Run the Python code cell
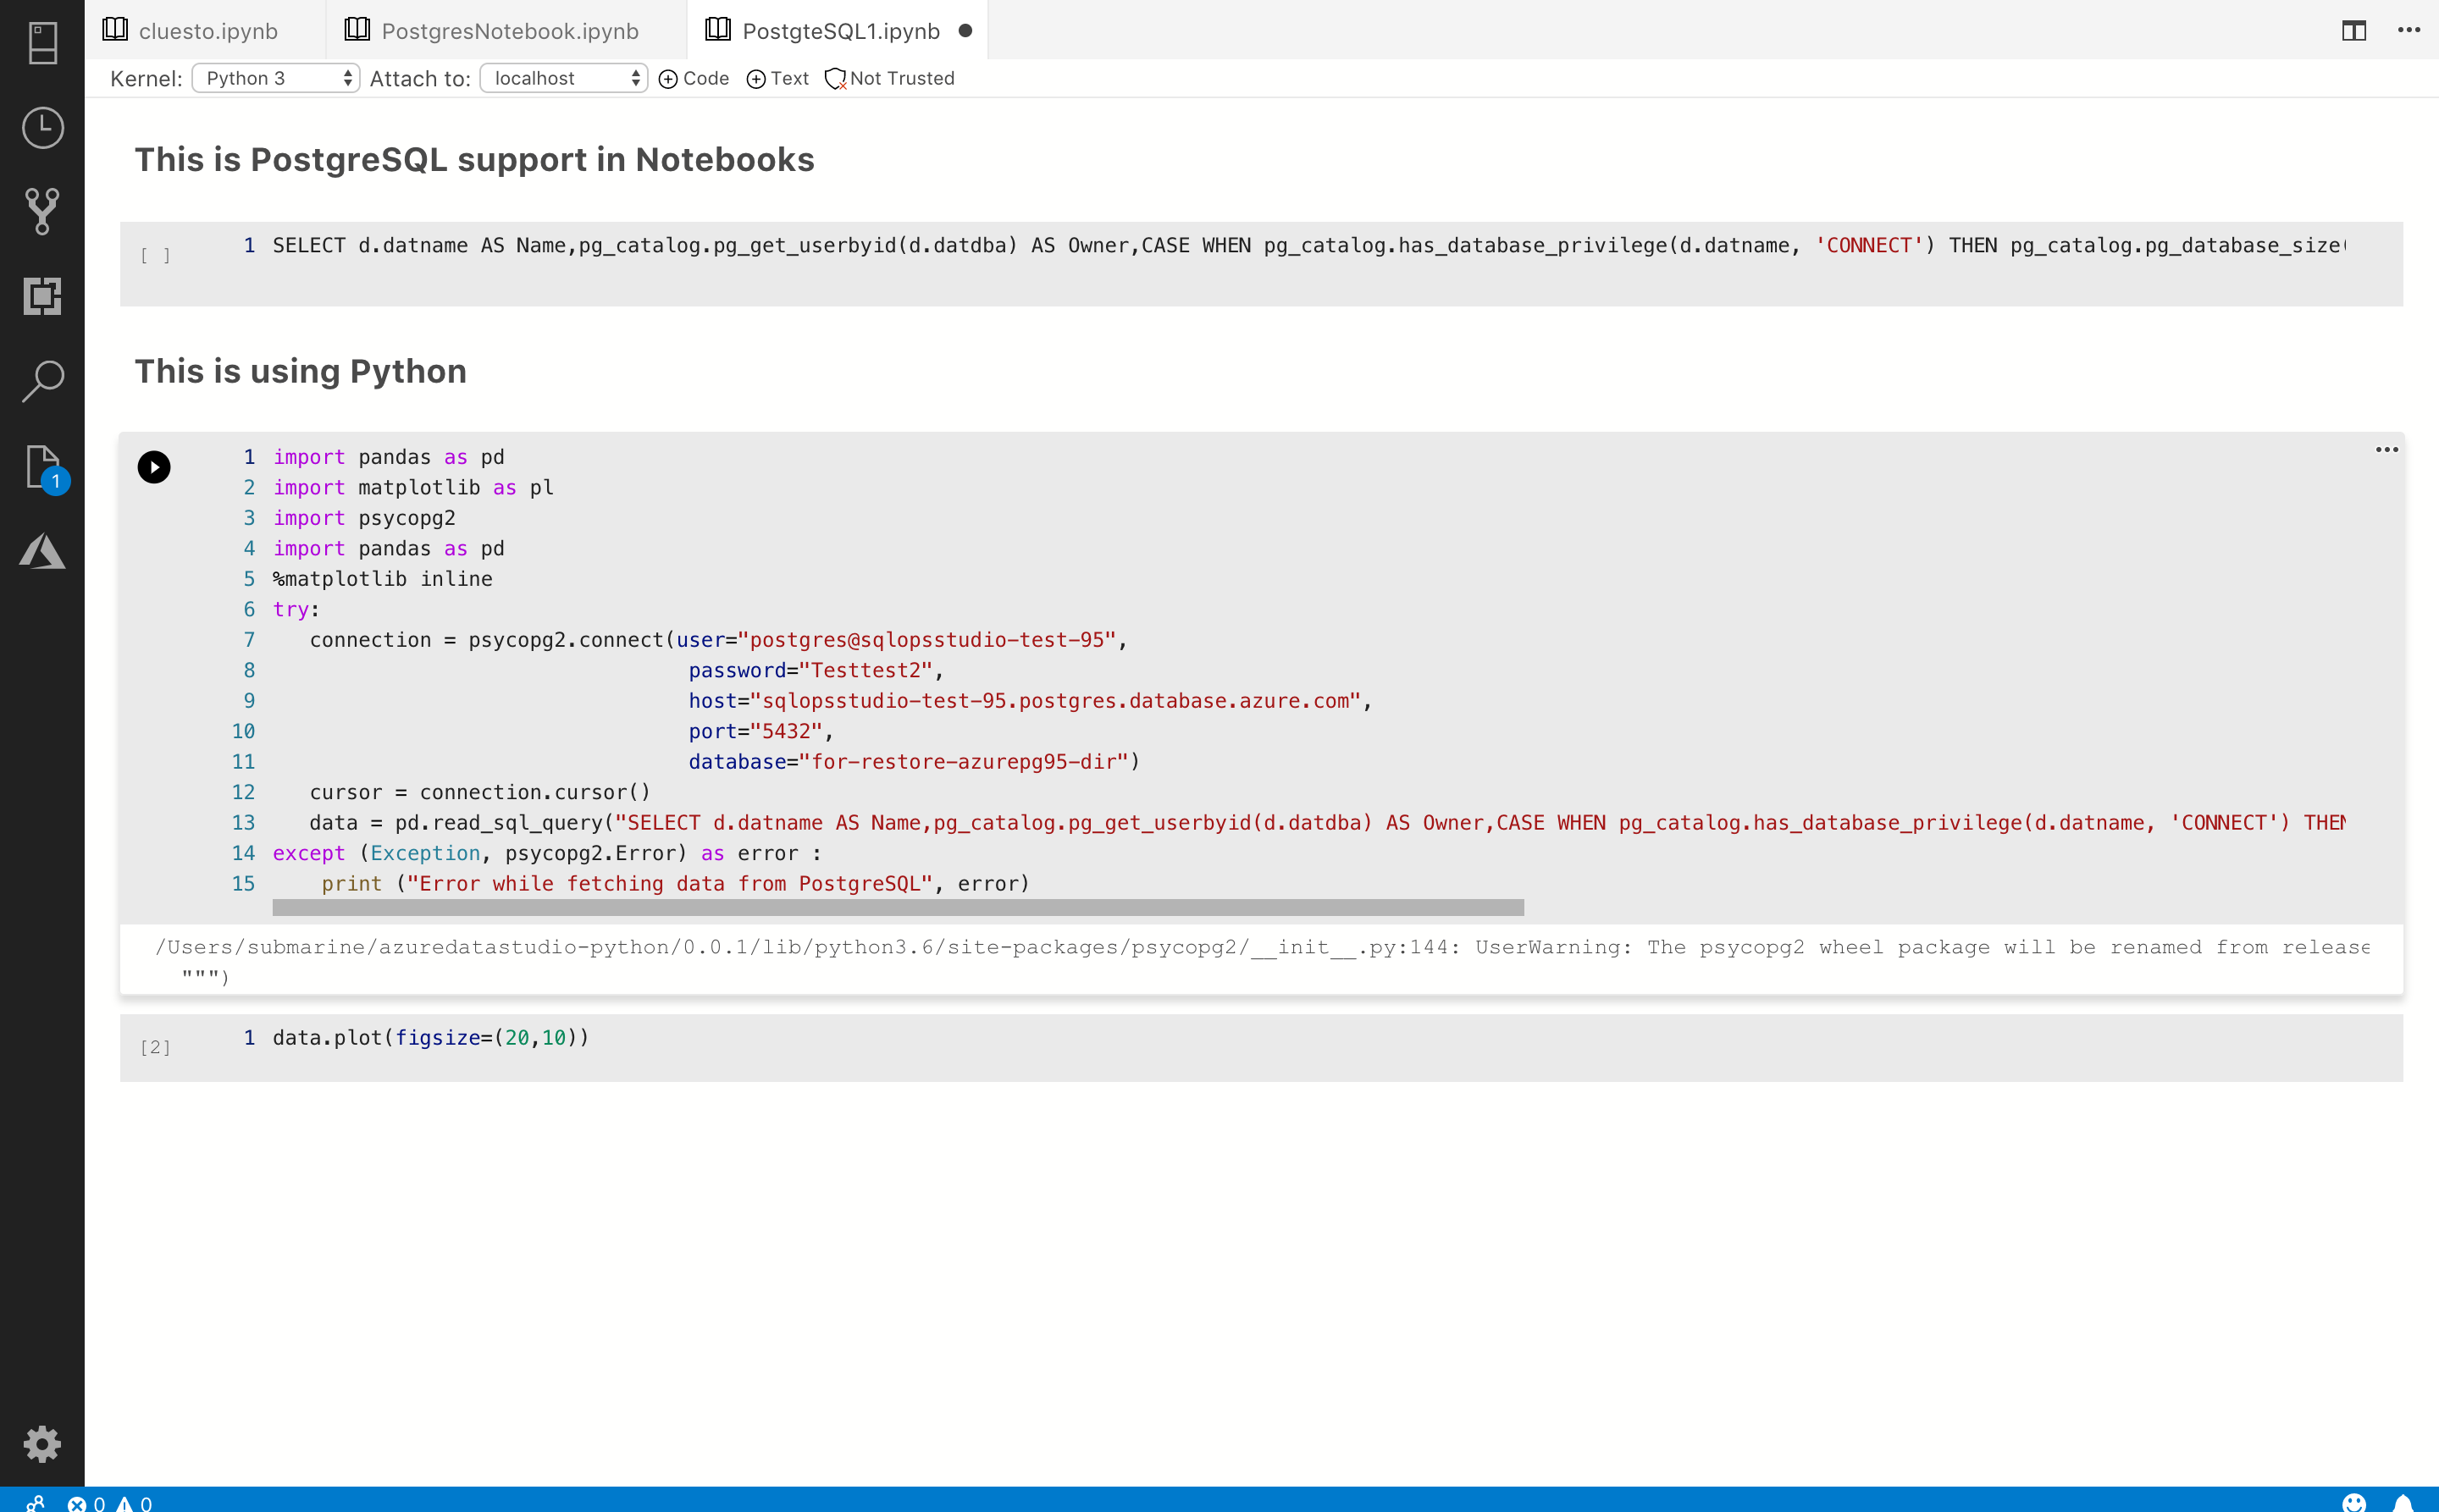 pyautogui.click(x=153, y=466)
